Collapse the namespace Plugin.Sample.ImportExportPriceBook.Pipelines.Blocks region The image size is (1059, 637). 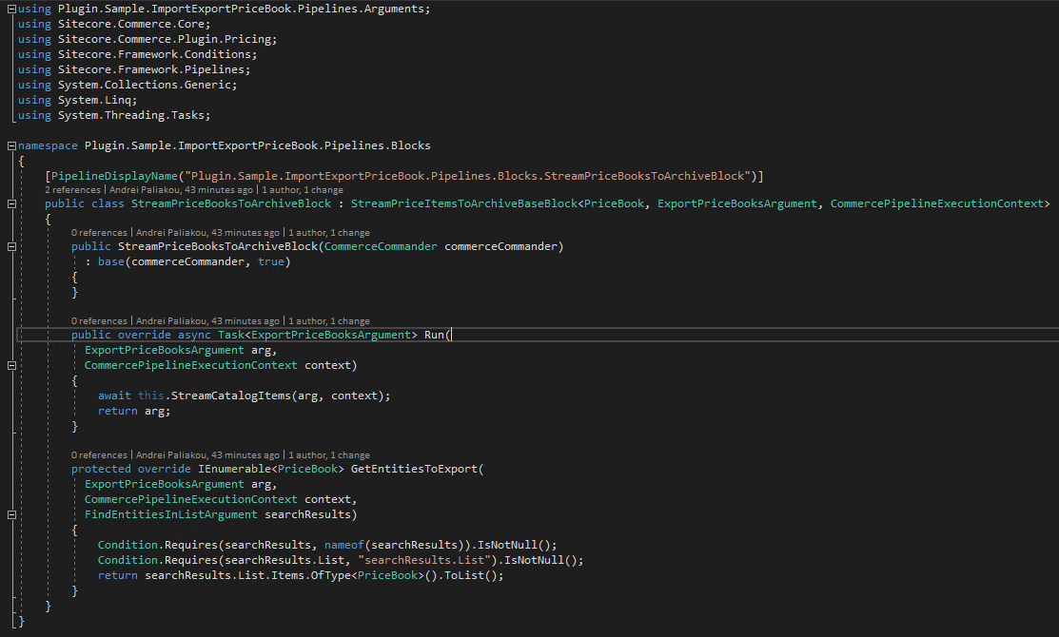click(x=11, y=145)
